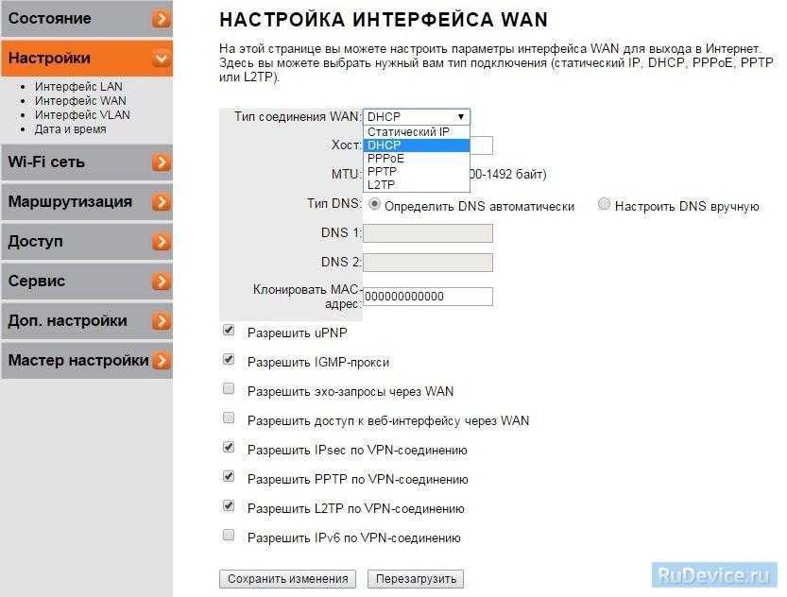Open the Мастер настройки section

[x=87, y=361]
